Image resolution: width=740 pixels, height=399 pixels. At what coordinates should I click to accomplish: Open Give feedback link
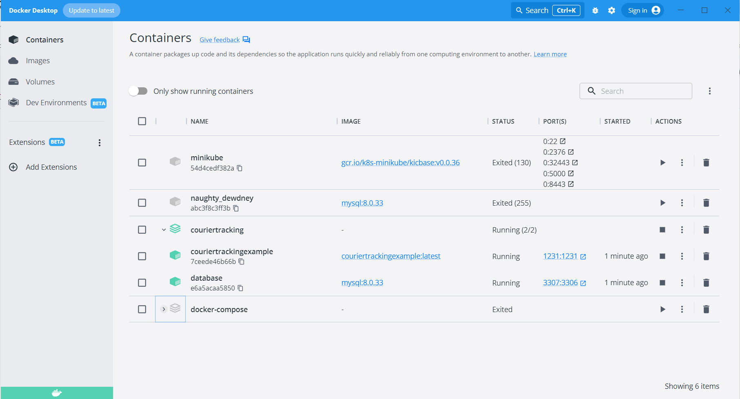coord(220,40)
